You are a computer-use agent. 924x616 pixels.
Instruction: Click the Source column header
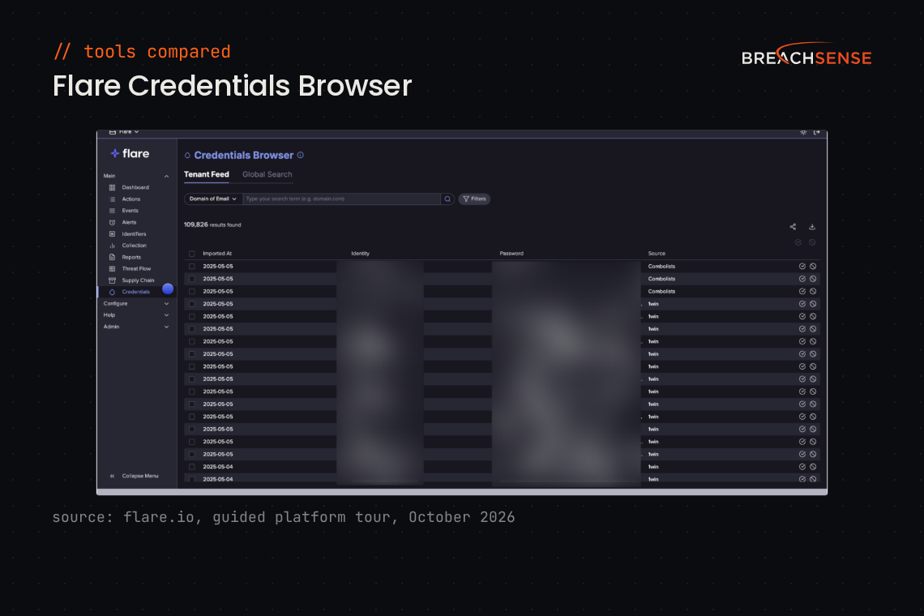(657, 254)
